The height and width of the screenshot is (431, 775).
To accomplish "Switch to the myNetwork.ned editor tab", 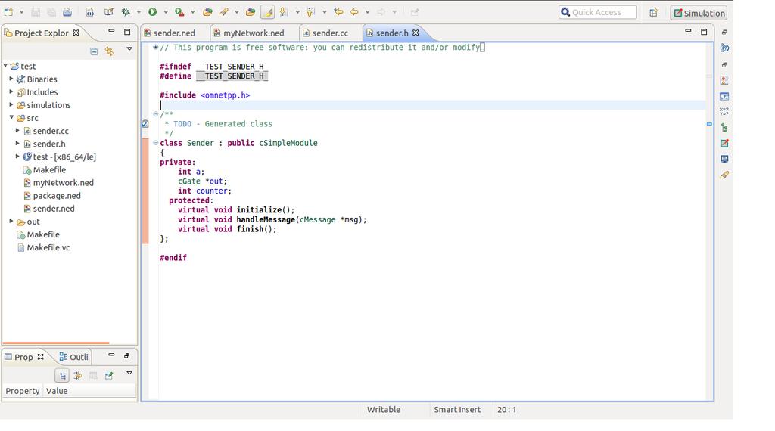I will (254, 33).
